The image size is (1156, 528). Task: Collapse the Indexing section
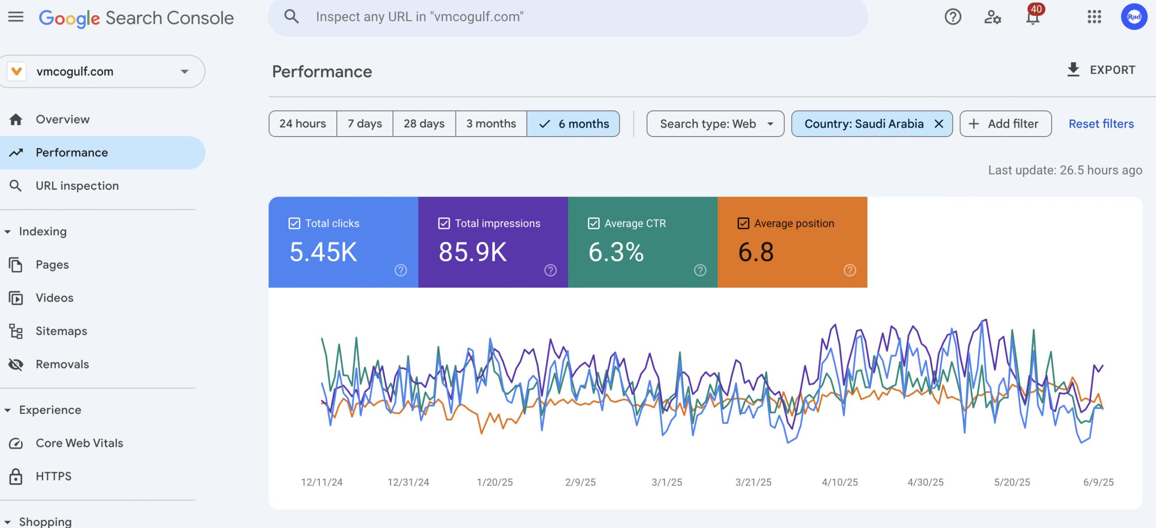tap(7, 231)
